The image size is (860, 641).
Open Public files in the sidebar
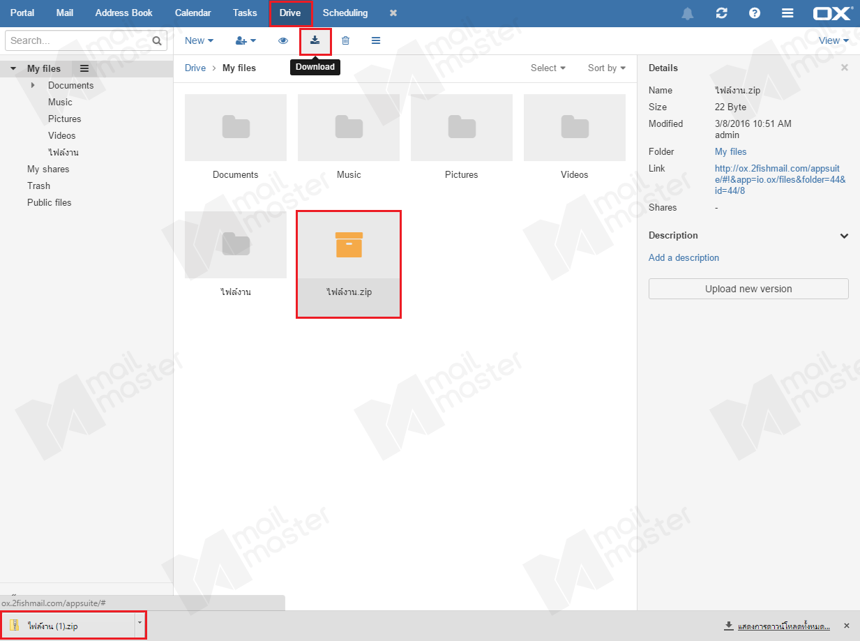click(x=50, y=202)
